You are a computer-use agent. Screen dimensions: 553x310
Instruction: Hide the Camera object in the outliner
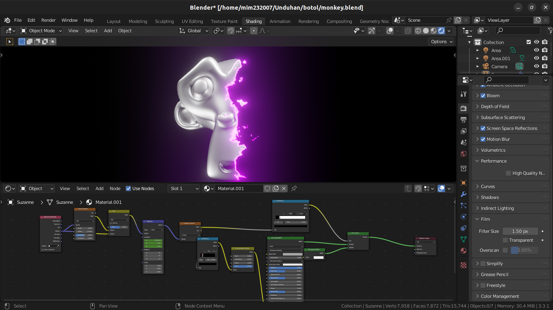point(536,66)
